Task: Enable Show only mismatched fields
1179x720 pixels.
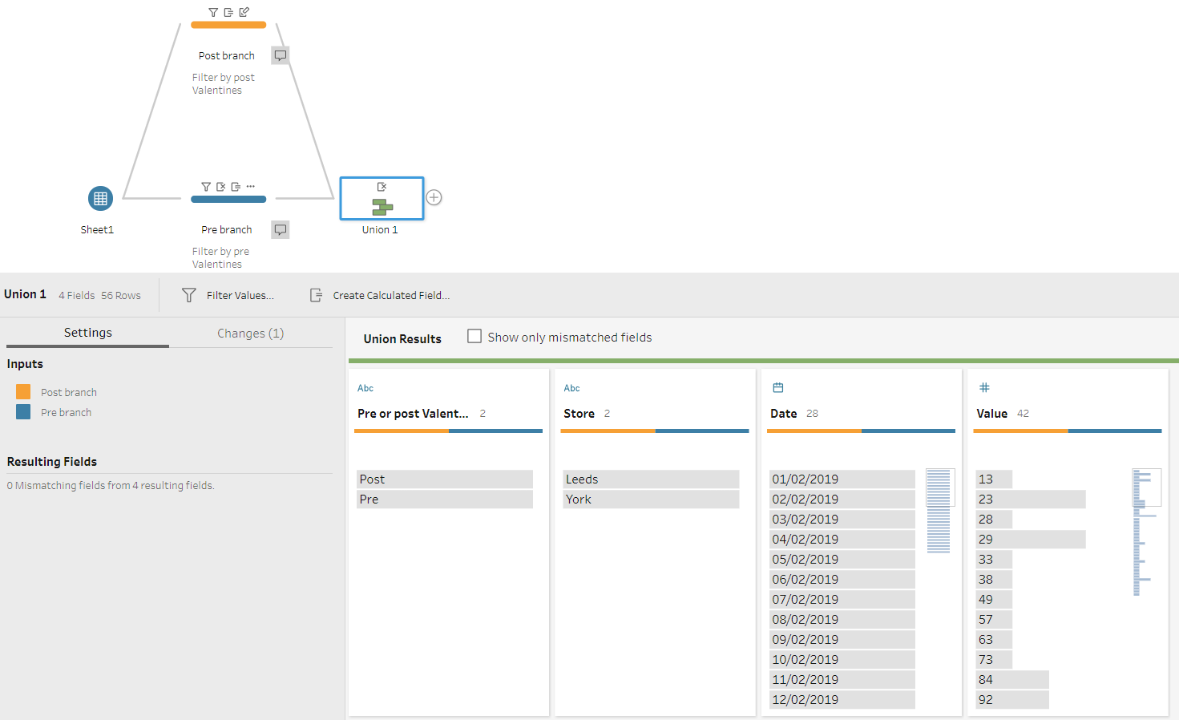Action: (474, 336)
